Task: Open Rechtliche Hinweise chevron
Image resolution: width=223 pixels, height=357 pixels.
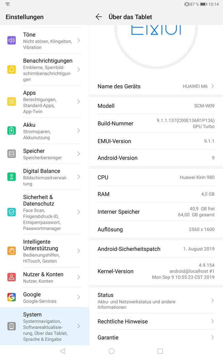Action: click(212, 321)
